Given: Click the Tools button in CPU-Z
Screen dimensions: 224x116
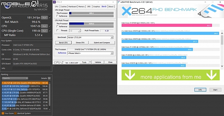Looking at the screenshot, I should pyautogui.click(x=84, y=62).
